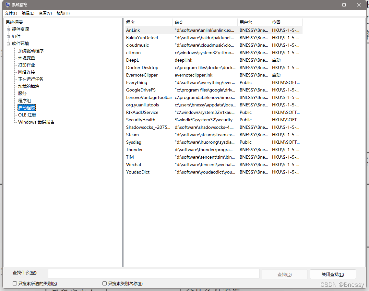Click the deepl.lnk command cell
The height and width of the screenshot is (291, 369).
[x=184, y=60]
